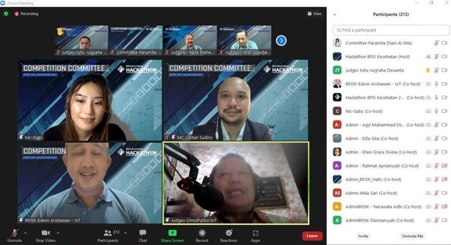Toggle Stop Video camera button

click(46, 233)
